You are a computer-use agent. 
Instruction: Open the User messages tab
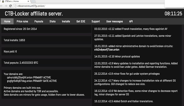click(x=114, y=21)
